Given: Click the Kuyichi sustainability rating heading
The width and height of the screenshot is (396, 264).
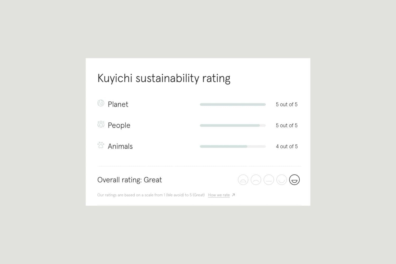Looking at the screenshot, I should [164, 78].
